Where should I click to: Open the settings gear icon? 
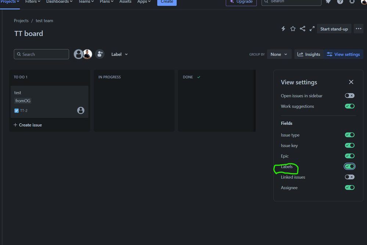352,1
